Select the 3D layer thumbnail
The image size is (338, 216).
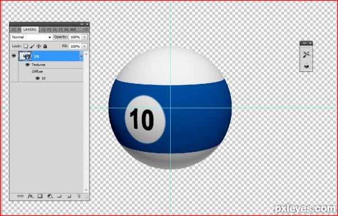(x=25, y=56)
